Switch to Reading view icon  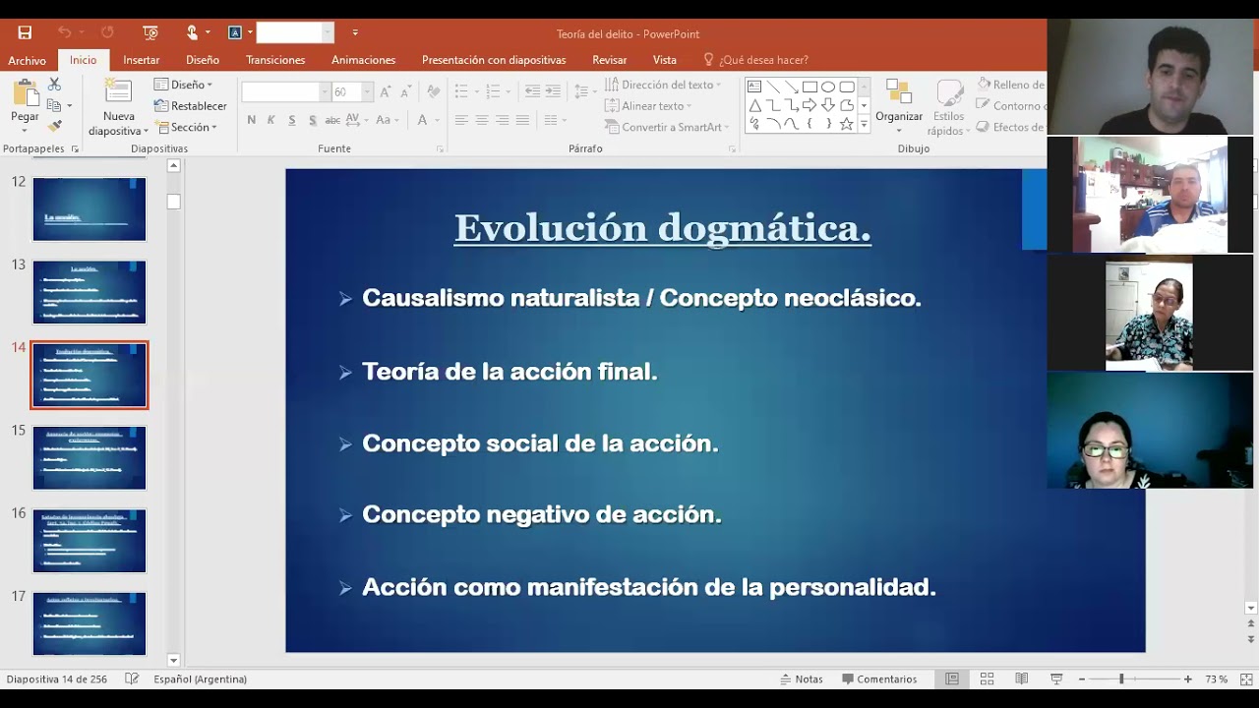(x=1022, y=679)
